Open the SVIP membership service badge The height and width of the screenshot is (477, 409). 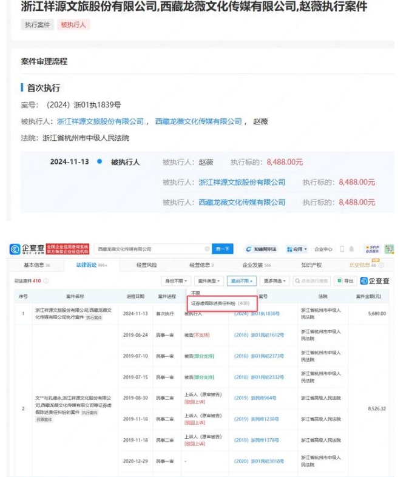point(372,249)
